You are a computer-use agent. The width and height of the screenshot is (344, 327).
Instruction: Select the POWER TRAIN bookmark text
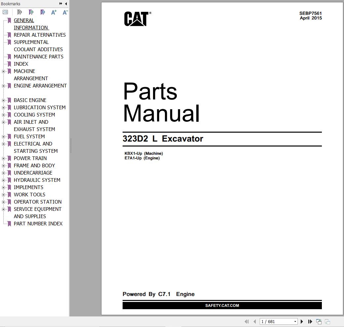(30, 158)
